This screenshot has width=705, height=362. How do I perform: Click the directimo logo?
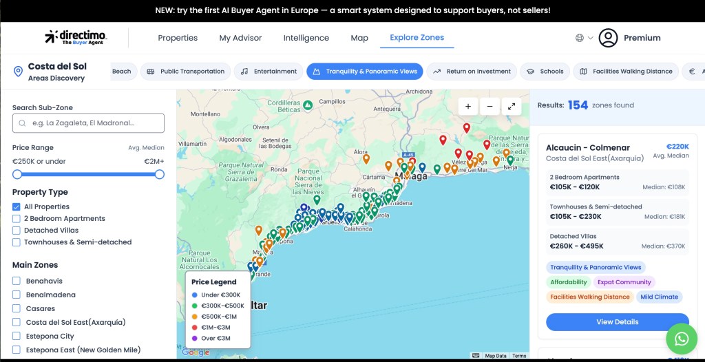[76, 38]
